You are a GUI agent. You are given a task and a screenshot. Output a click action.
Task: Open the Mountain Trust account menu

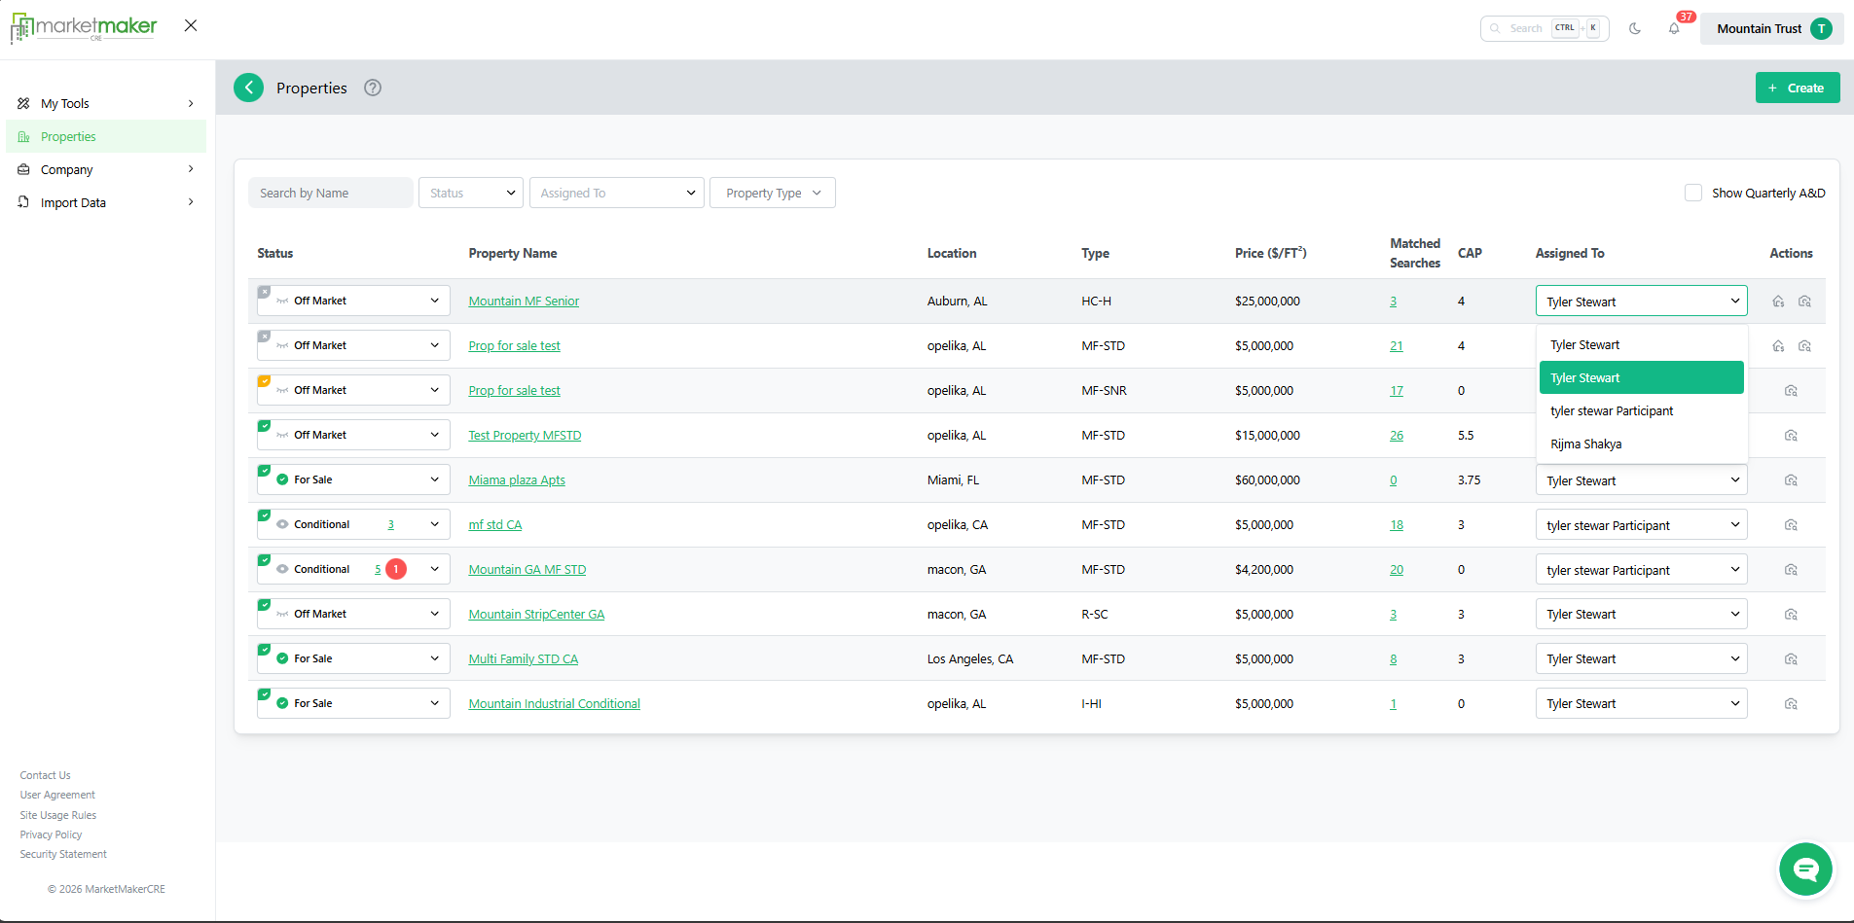point(1771,29)
